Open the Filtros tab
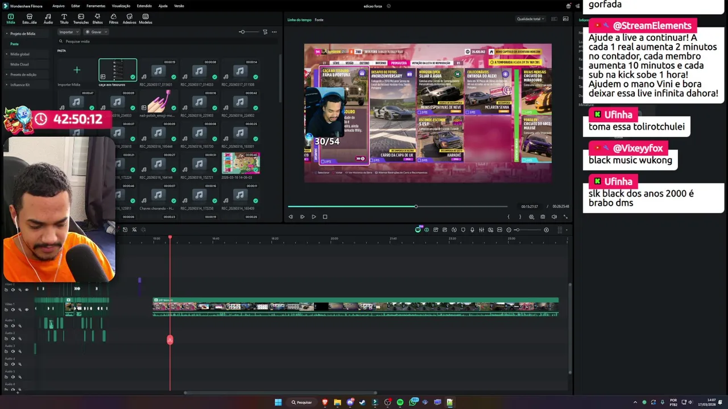The width and height of the screenshot is (728, 409). (114, 19)
